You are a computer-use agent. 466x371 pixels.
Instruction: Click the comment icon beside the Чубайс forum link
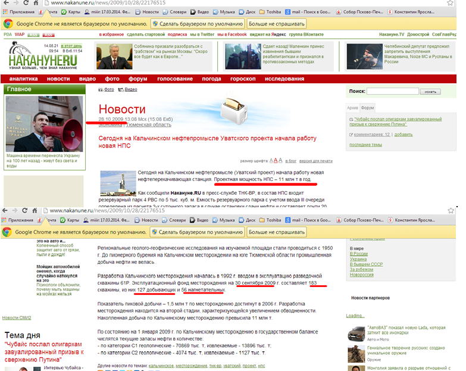point(351,119)
